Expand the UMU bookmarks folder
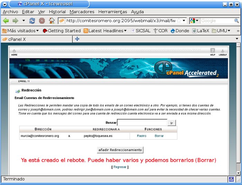This screenshot has width=242, height=185. point(221,31)
